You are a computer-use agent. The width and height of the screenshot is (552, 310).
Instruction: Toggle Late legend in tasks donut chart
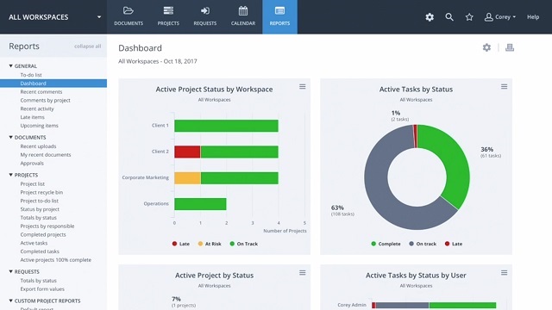[454, 244]
